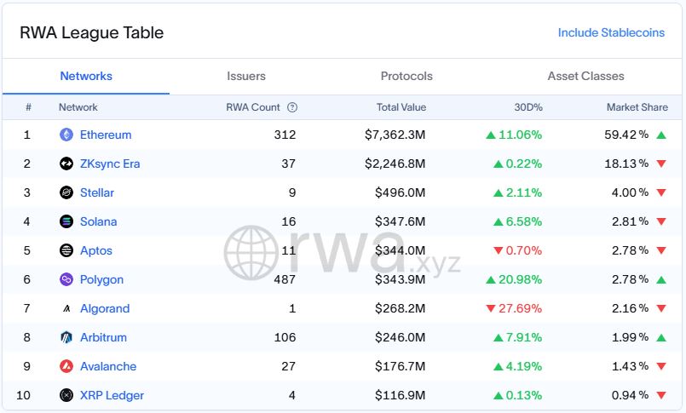
Task: Open the Arbitrum network link
Action: pos(103,337)
